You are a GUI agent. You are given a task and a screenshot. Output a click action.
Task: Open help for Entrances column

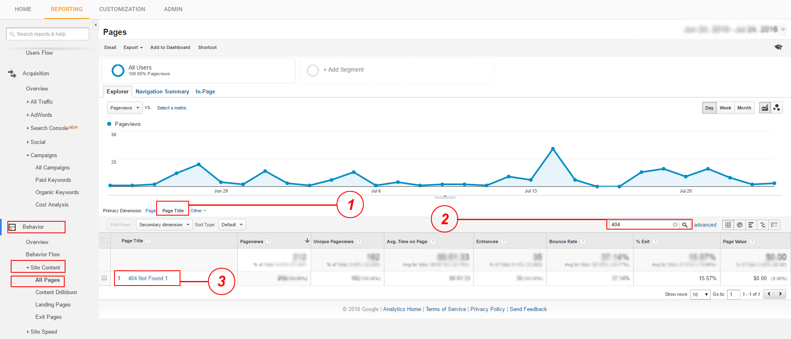[504, 241]
